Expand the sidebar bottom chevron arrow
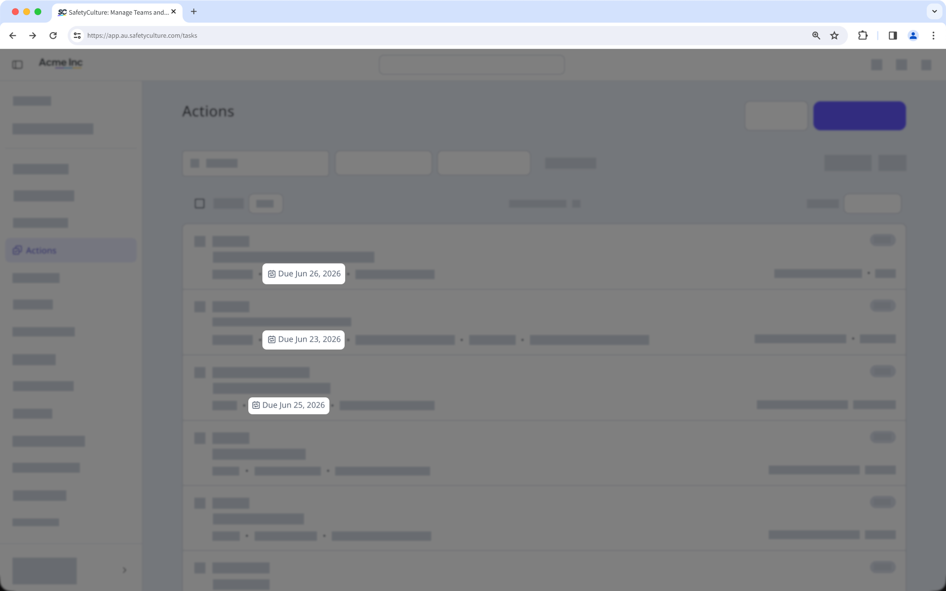 point(124,570)
